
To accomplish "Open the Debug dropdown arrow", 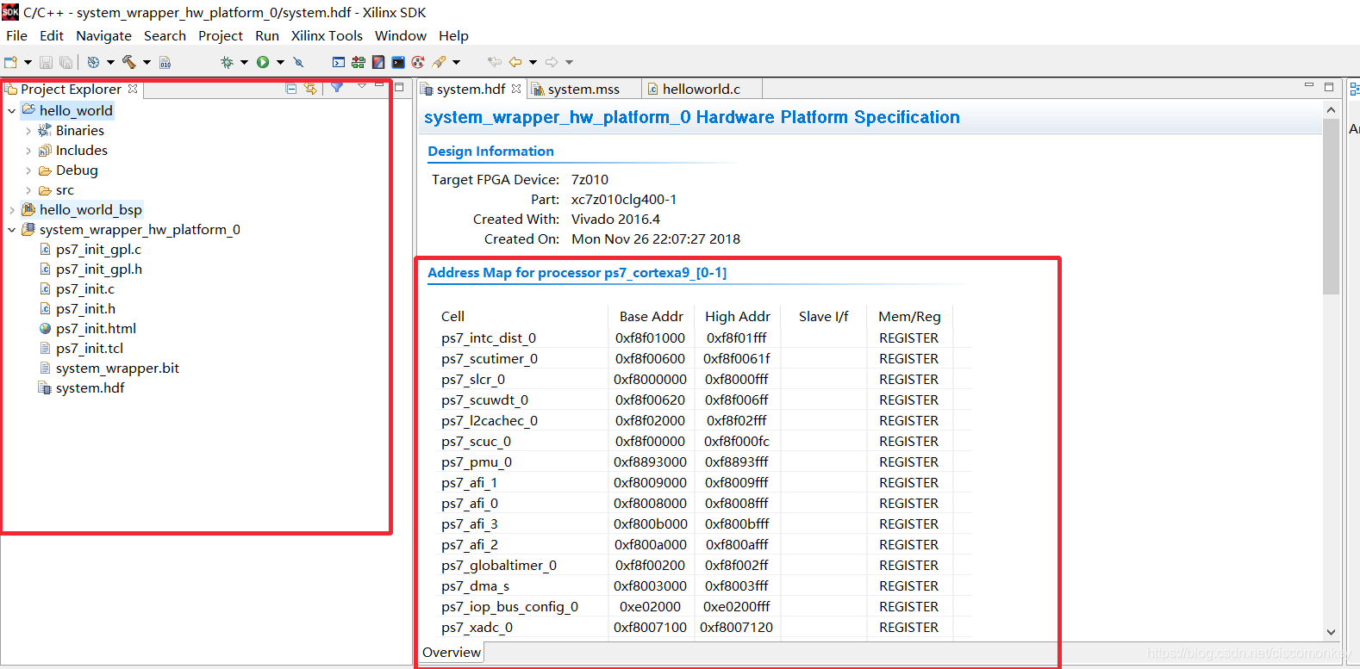I will tap(244, 62).
